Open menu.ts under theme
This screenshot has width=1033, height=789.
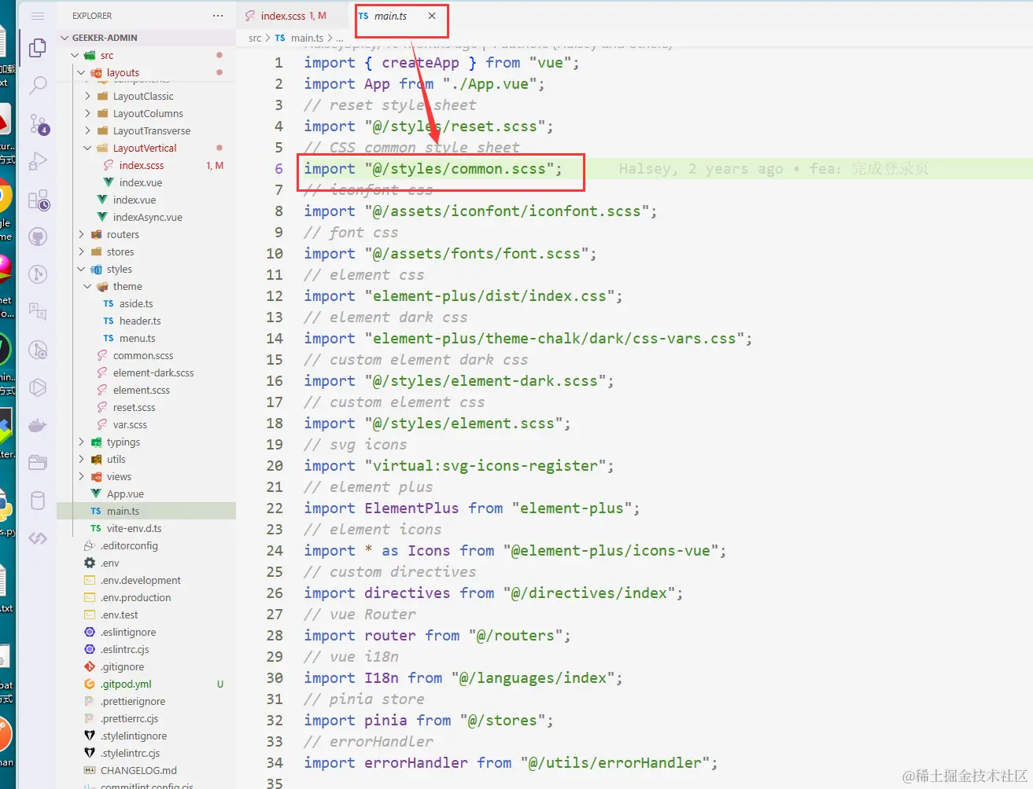pyautogui.click(x=137, y=338)
